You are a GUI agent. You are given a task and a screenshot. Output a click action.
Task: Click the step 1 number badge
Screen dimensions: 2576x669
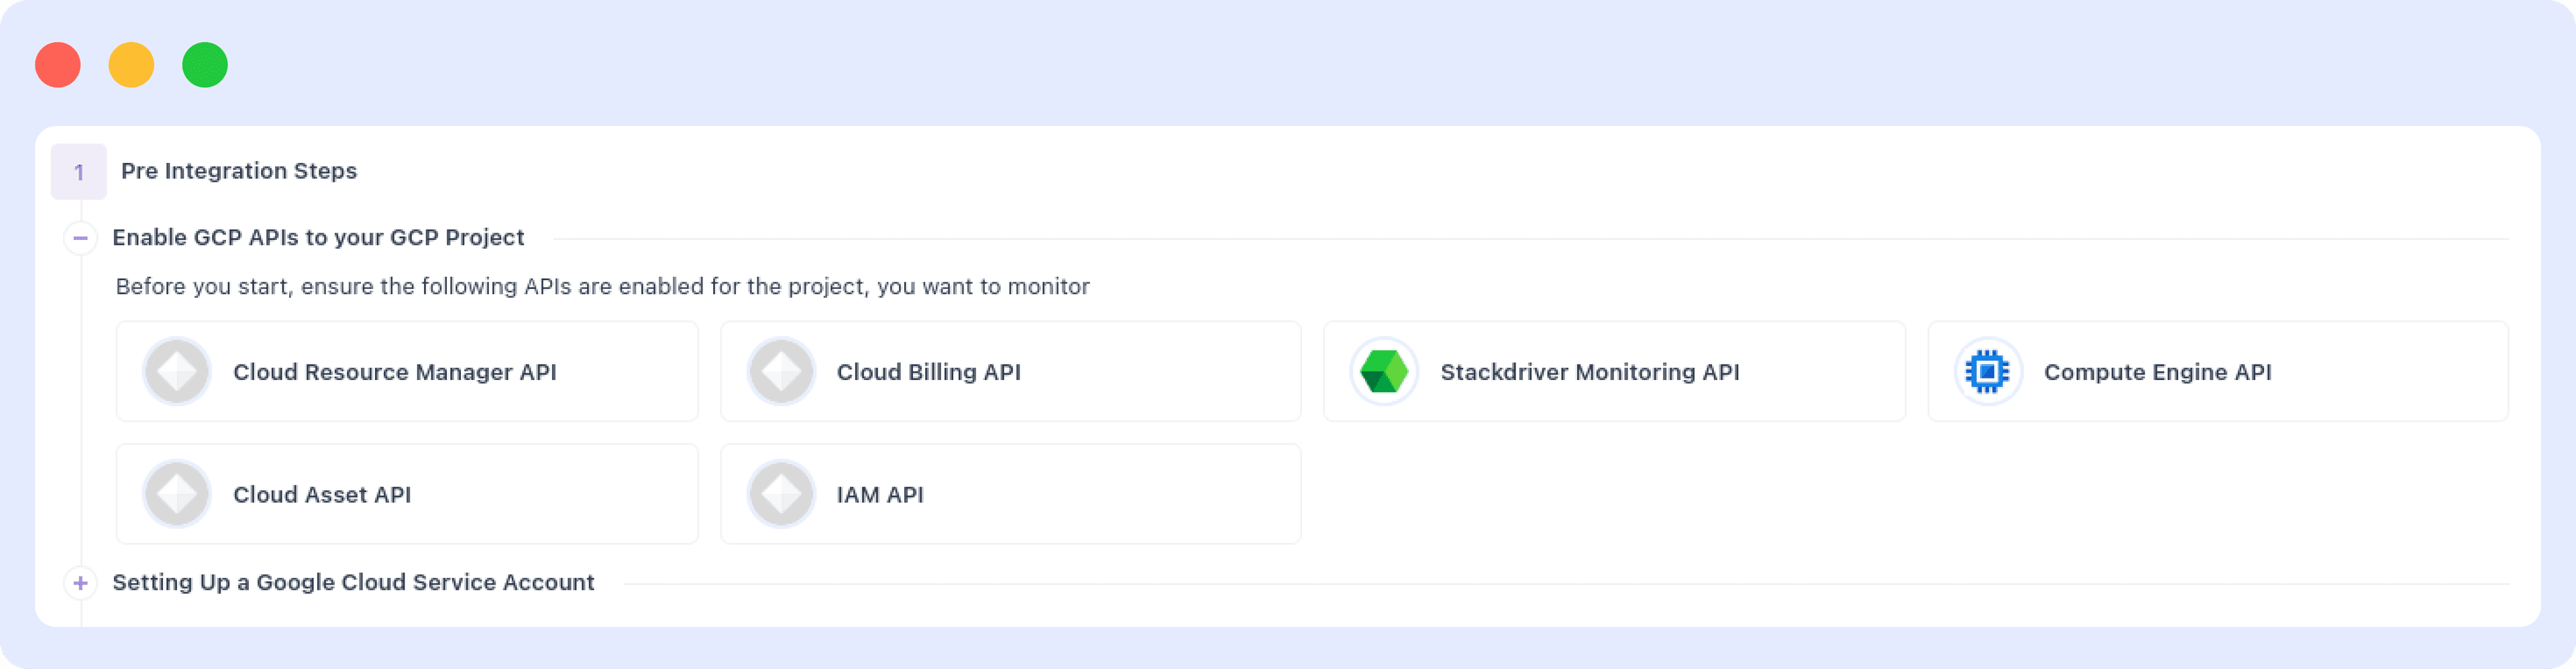click(80, 171)
